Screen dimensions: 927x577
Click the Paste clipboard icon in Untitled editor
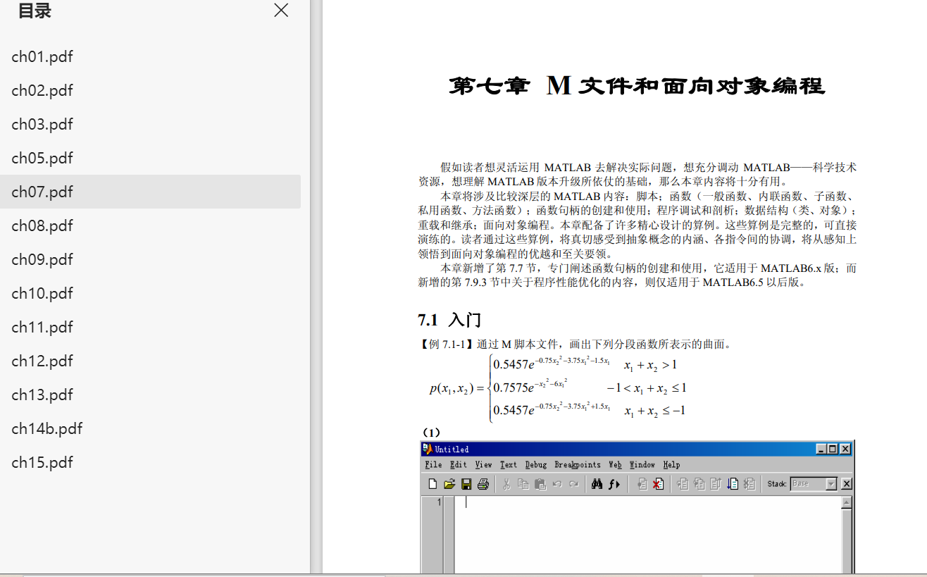pyautogui.click(x=540, y=484)
